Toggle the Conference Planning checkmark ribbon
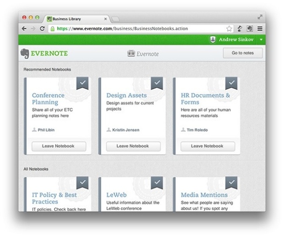 (x=82, y=83)
